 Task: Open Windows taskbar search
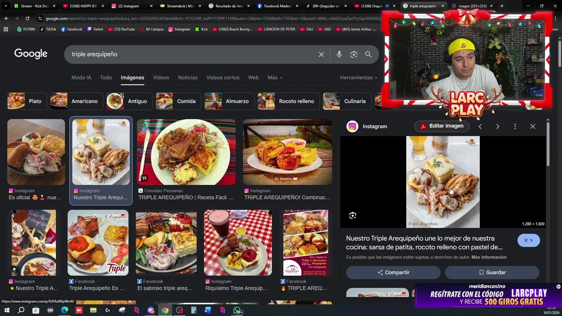21,311
